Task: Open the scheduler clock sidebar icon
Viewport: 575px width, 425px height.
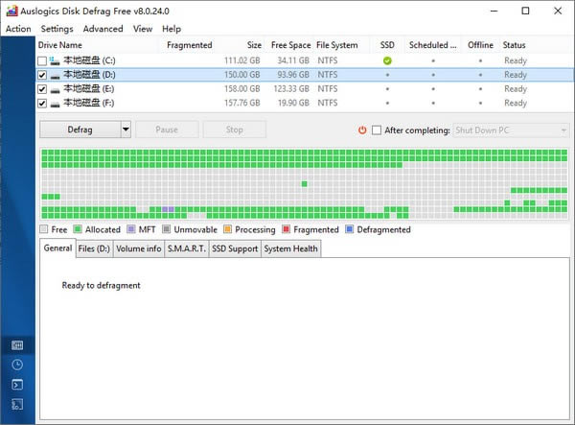Action: (x=17, y=365)
